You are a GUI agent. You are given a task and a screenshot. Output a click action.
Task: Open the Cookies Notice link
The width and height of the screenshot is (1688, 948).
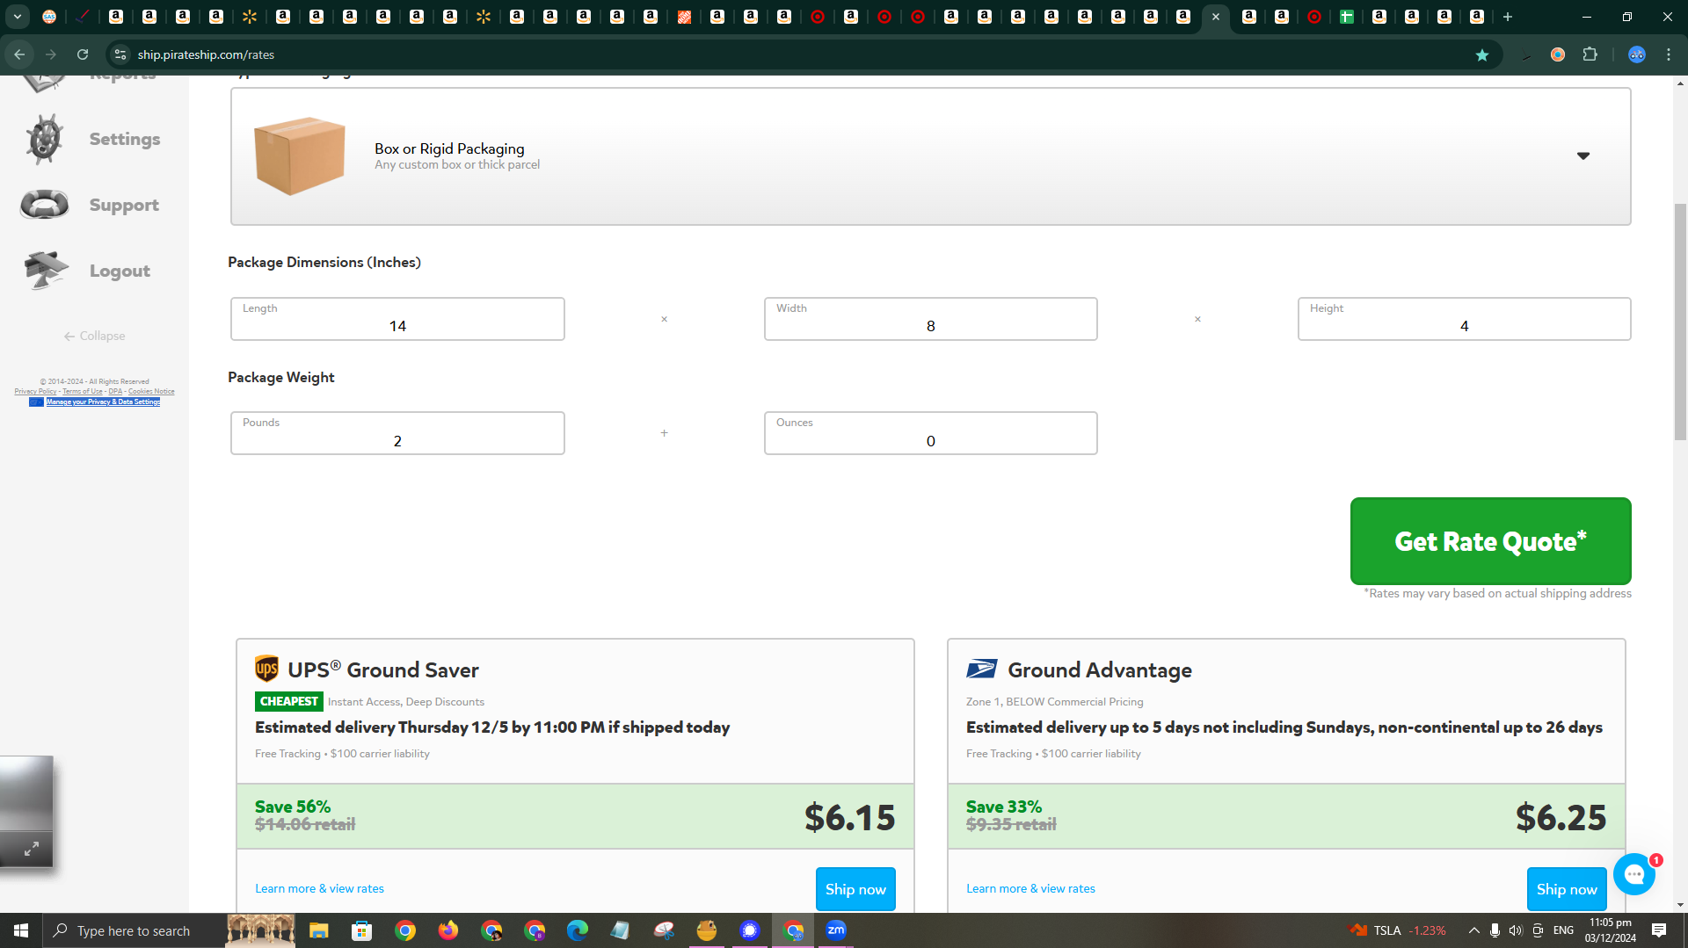point(151,392)
